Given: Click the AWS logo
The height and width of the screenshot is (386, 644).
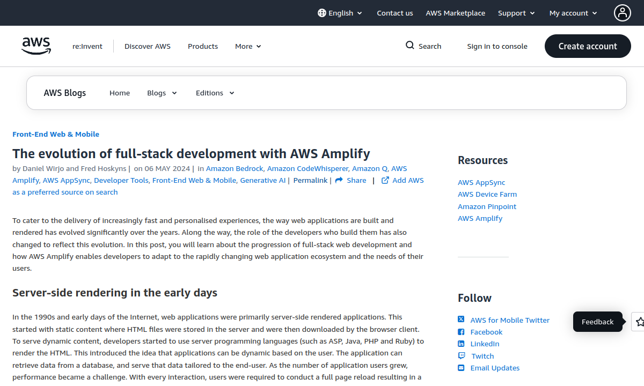Looking at the screenshot, I should click(x=36, y=46).
